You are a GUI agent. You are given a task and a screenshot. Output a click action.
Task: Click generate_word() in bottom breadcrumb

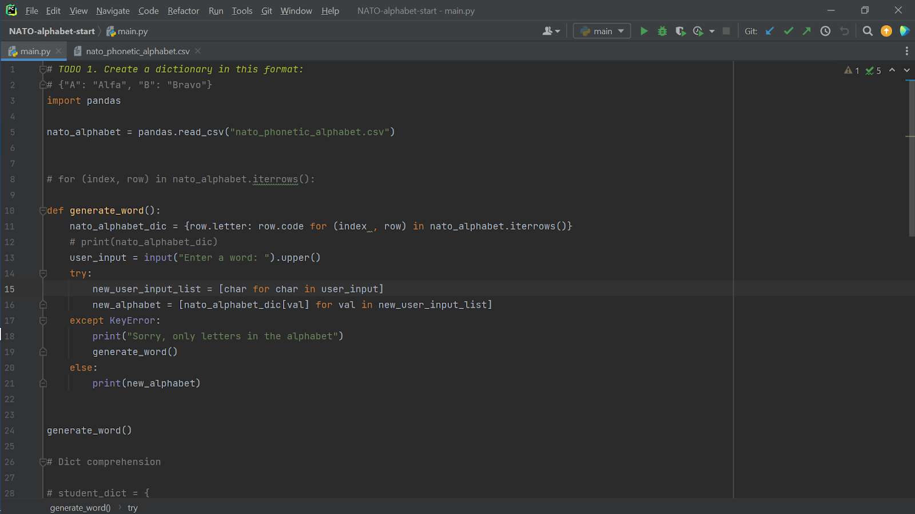coord(80,508)
